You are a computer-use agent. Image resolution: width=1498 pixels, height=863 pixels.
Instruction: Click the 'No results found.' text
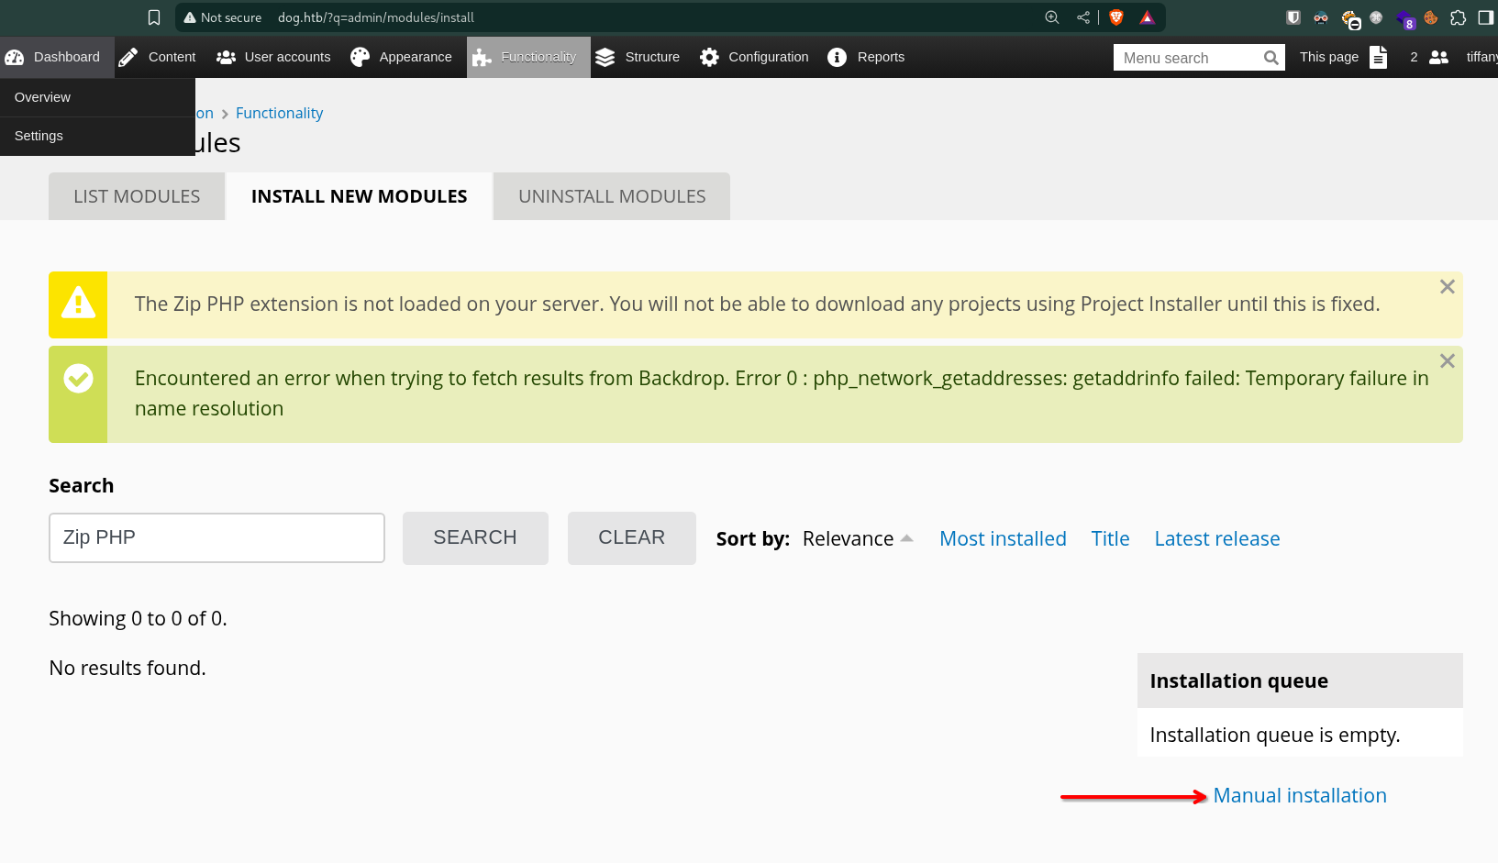click(128, 669)
